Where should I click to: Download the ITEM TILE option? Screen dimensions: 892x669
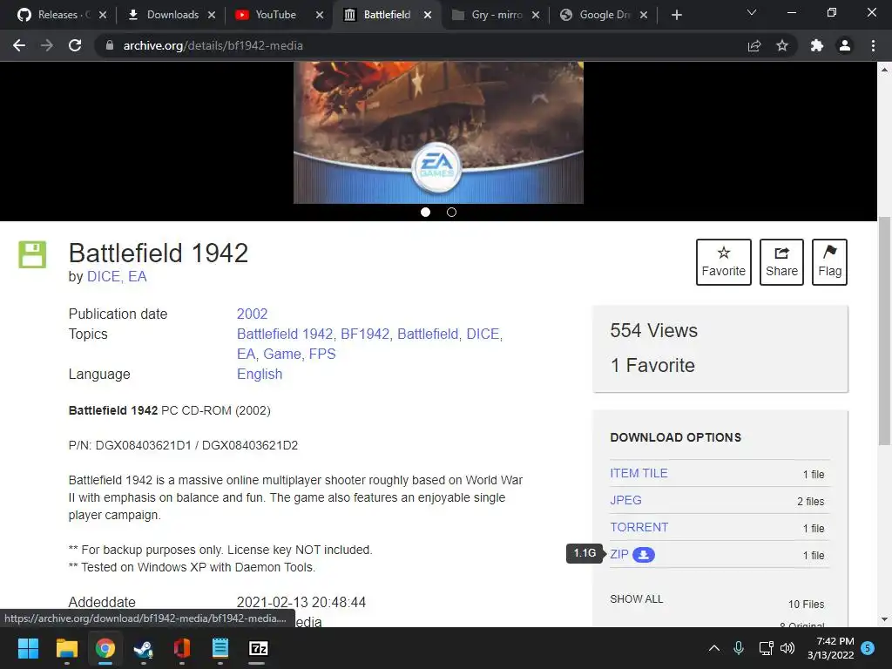[x=639, y=473]
